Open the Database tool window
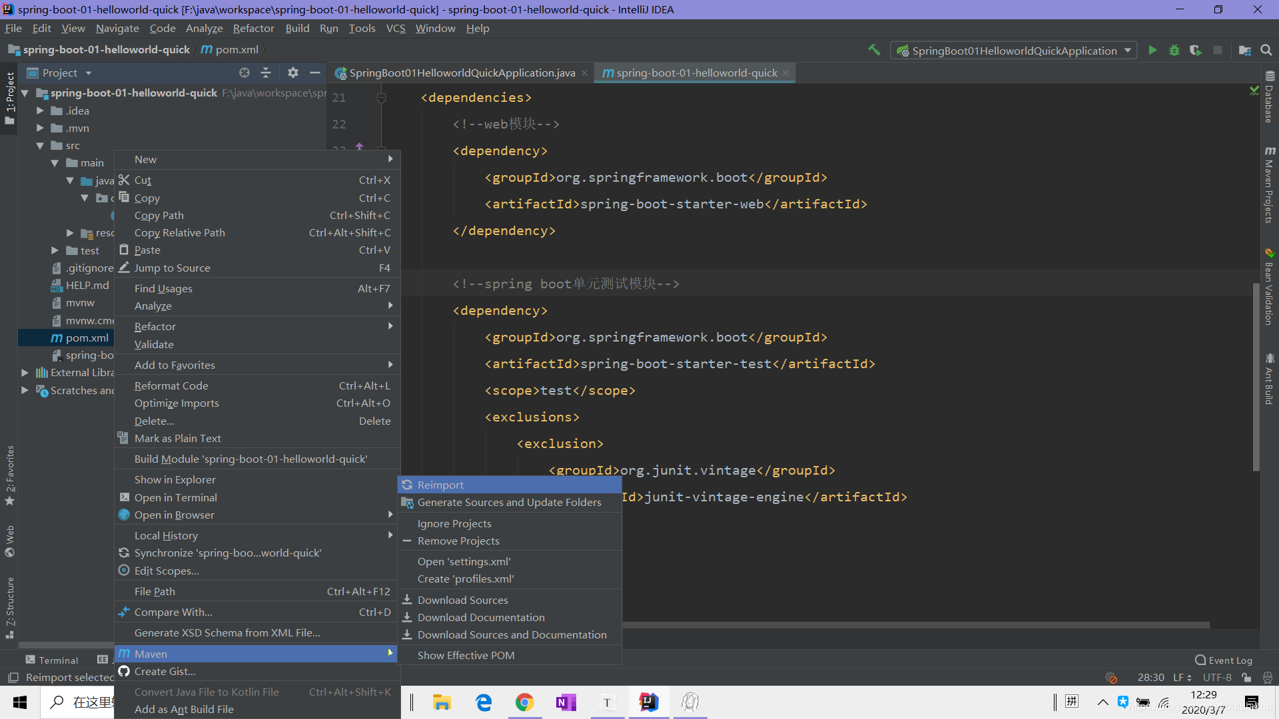 pos(1269,98)
